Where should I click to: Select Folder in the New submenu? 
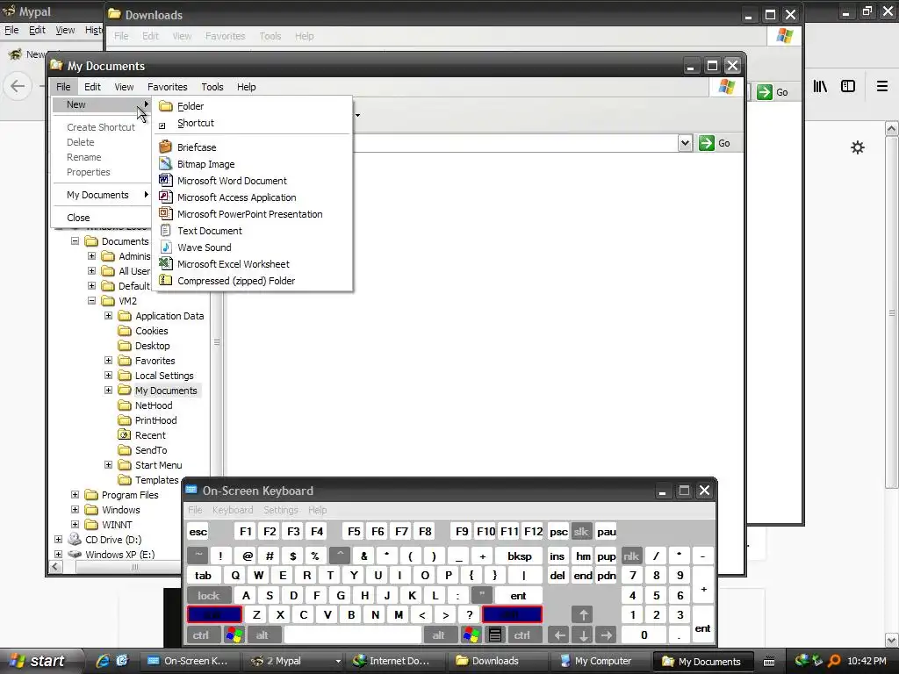252,106
